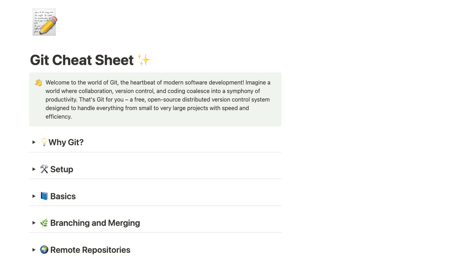Unfold the Remote Repositories toggle arrow
The image size is (456, 256).
[34, 250]
